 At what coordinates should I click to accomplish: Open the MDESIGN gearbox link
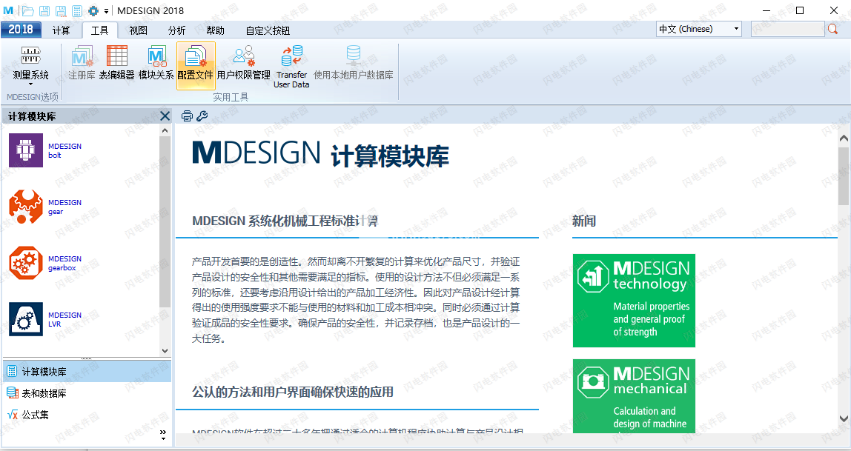click(64, 264)
